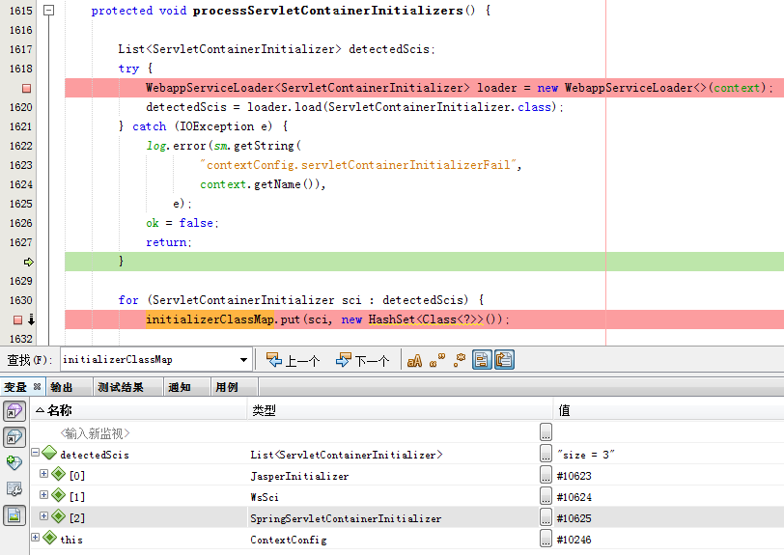The image size is (784, 555).
Task: Focus the find text field containing initializerClassMap
Action: click(x=149, y=359)
